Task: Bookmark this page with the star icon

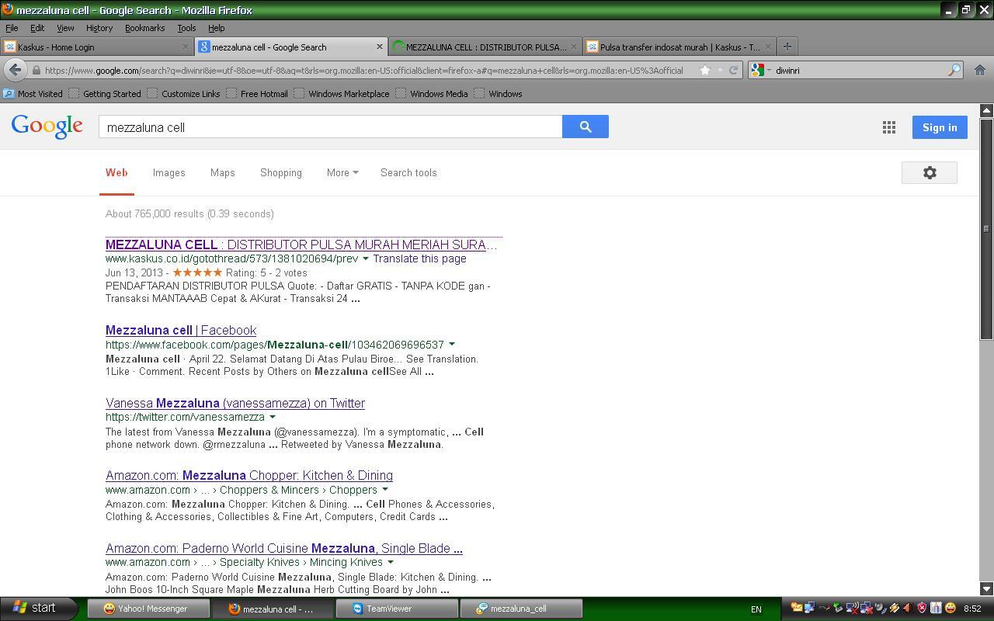Action: (x=704, y=70)
